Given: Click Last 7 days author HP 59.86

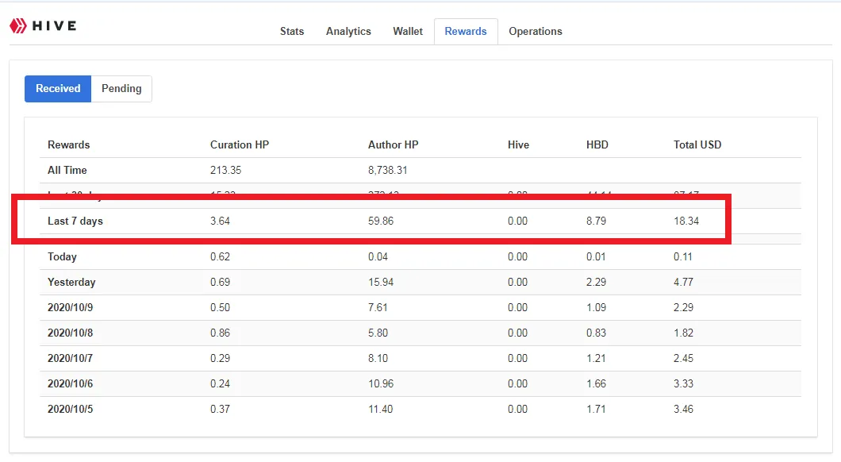Looking at the screenshot, I should [x=381, y=221].
